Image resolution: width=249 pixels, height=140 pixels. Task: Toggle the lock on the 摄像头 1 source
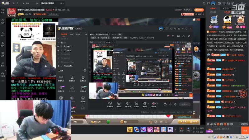click(x=61, y=46)
